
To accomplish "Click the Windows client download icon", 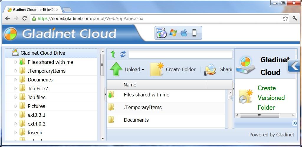I will point(173,33).
